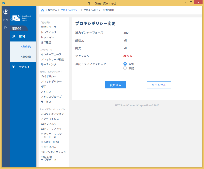
Task: Open アプリケーションコントロール in the side menu
Action: (x=51, y=135)
